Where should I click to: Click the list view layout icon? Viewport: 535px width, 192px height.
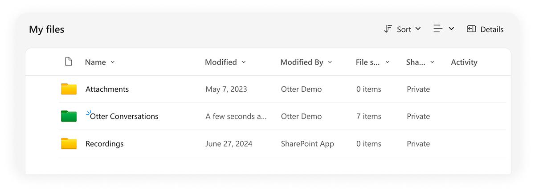pos(438,29)
